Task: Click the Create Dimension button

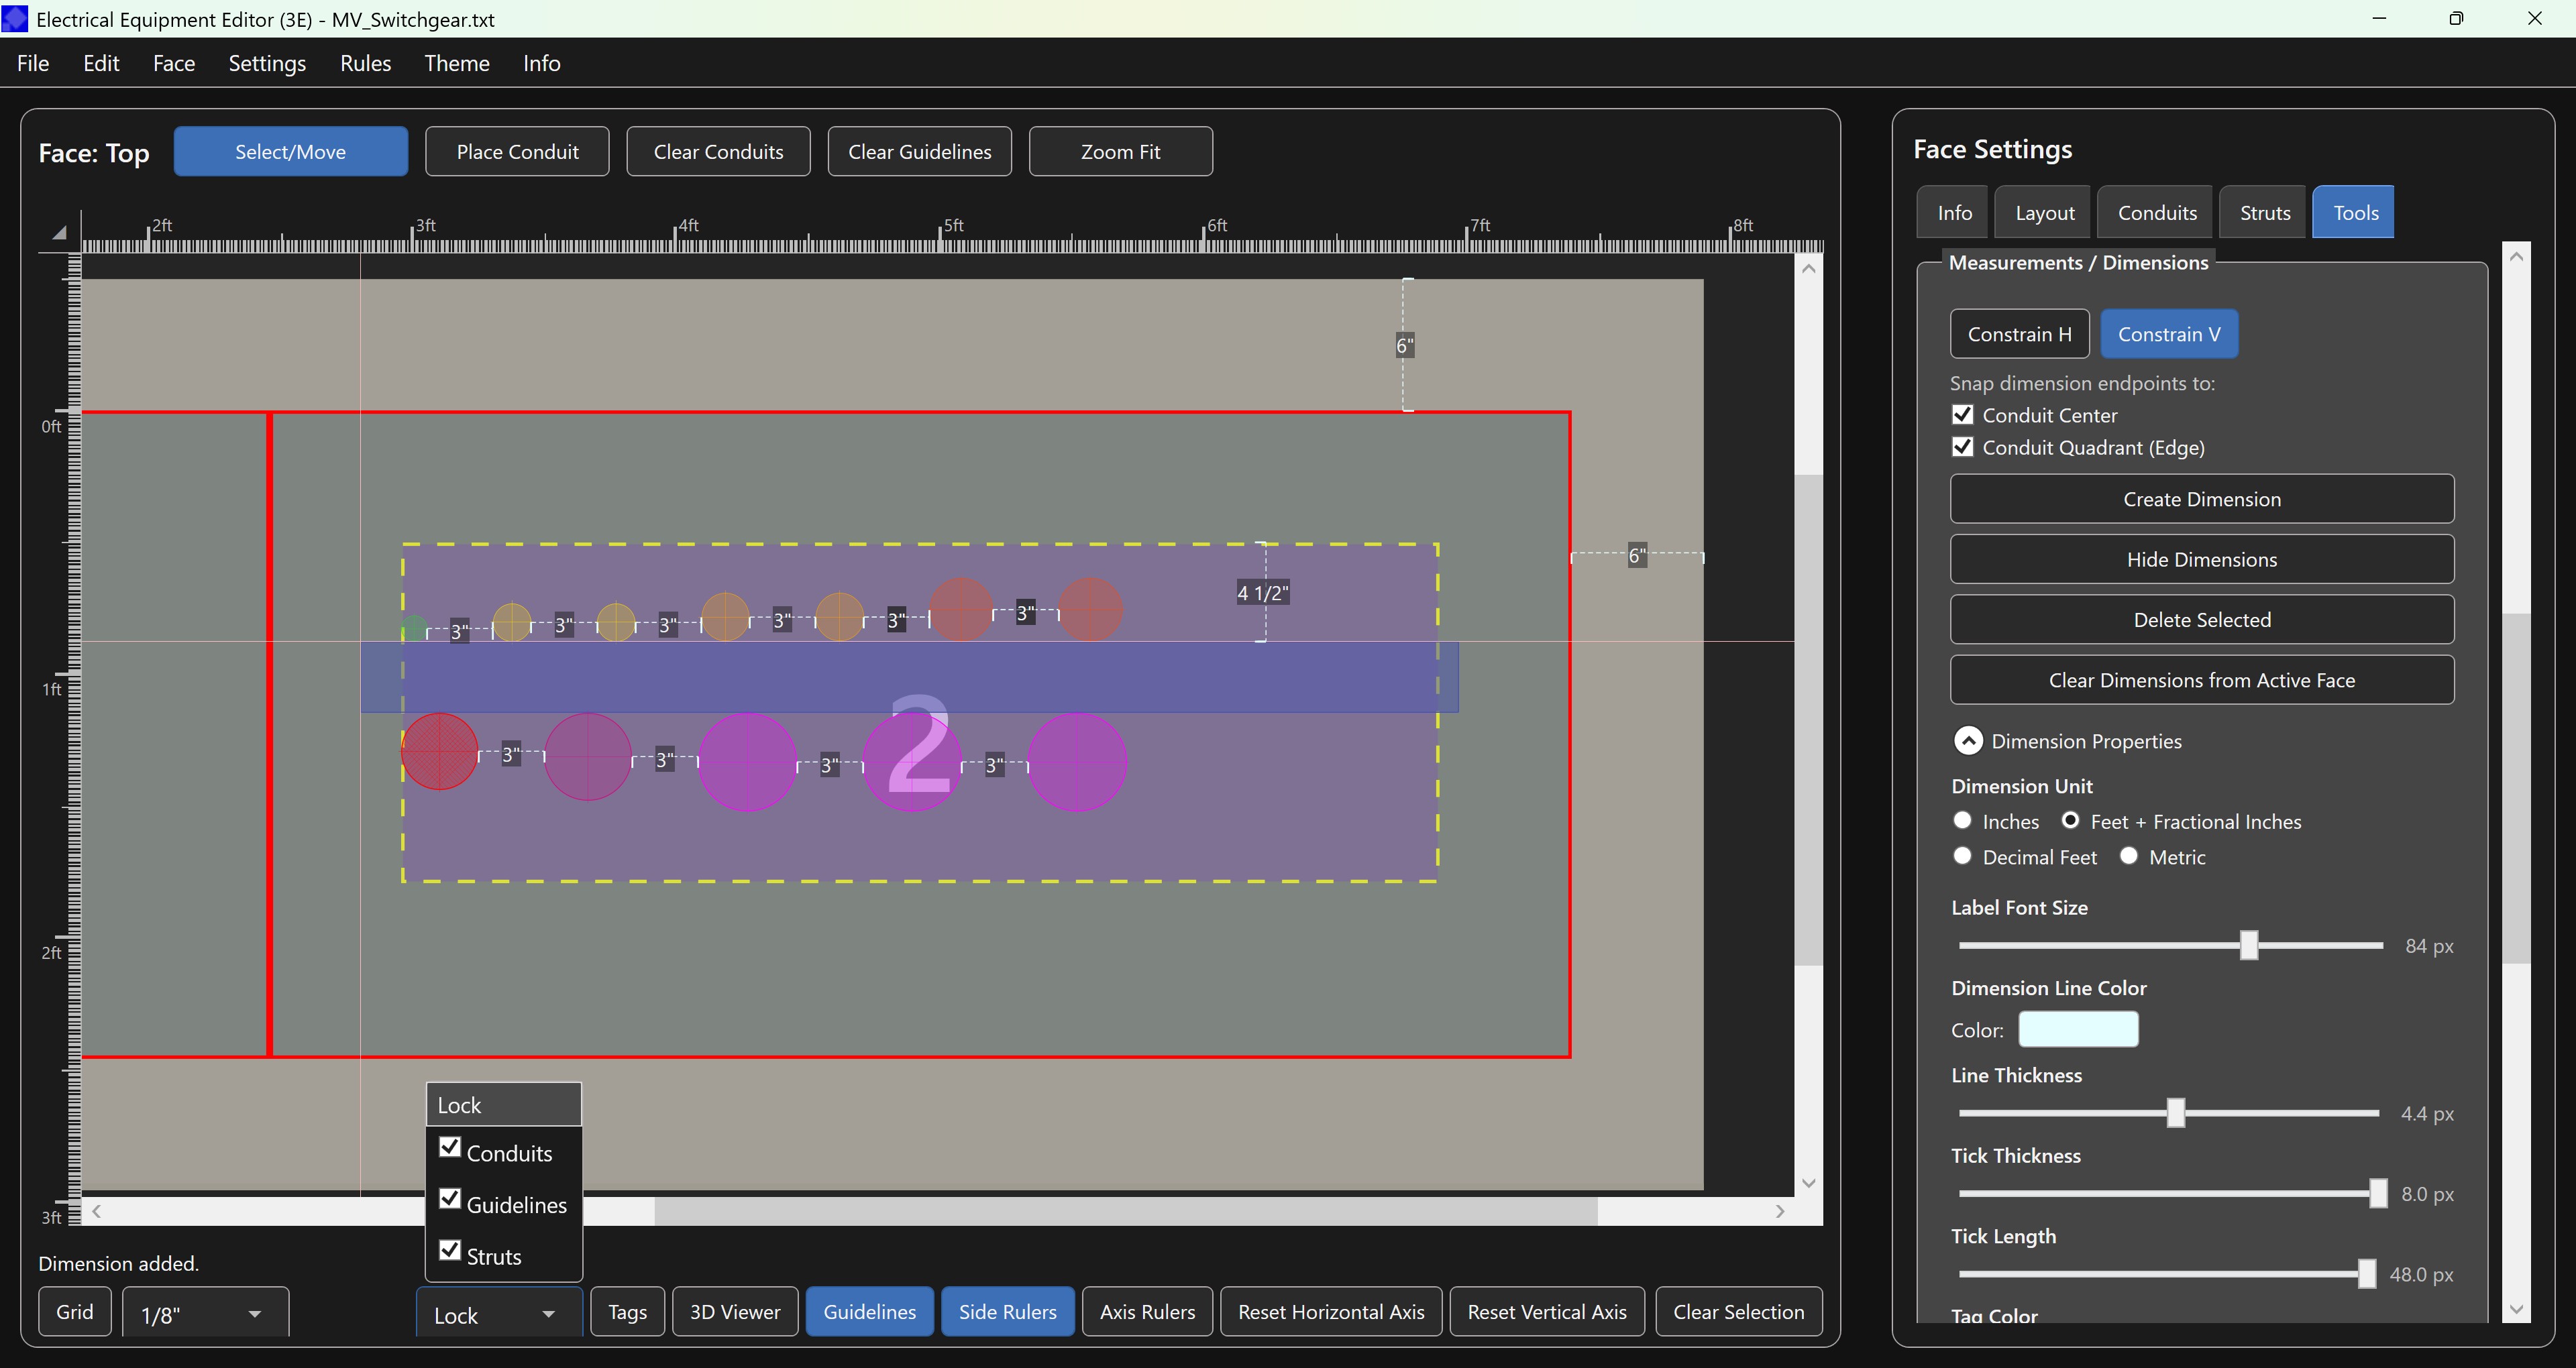Action: point(2201,499)
